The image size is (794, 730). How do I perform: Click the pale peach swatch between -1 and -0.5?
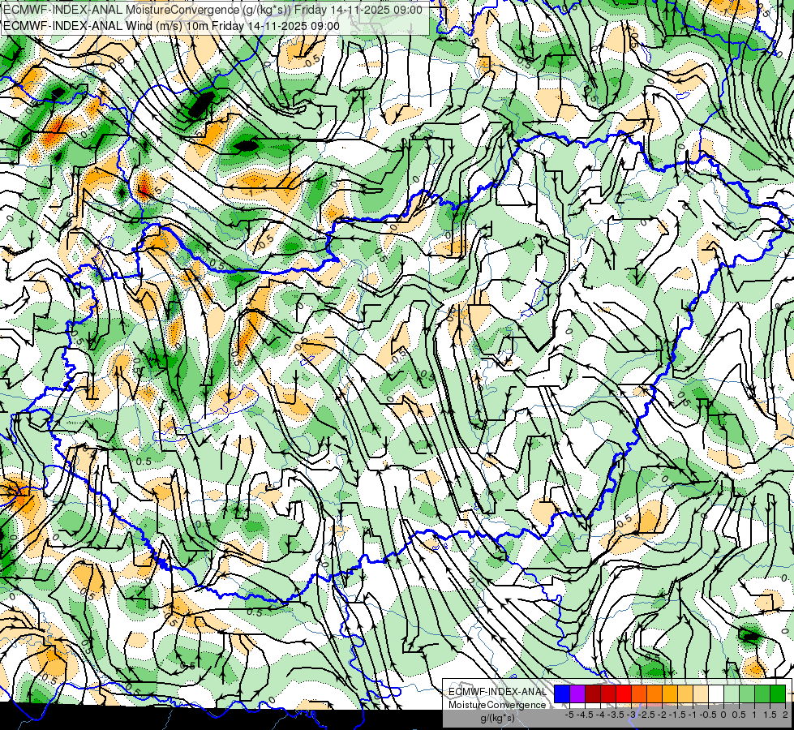click(701, 694)
